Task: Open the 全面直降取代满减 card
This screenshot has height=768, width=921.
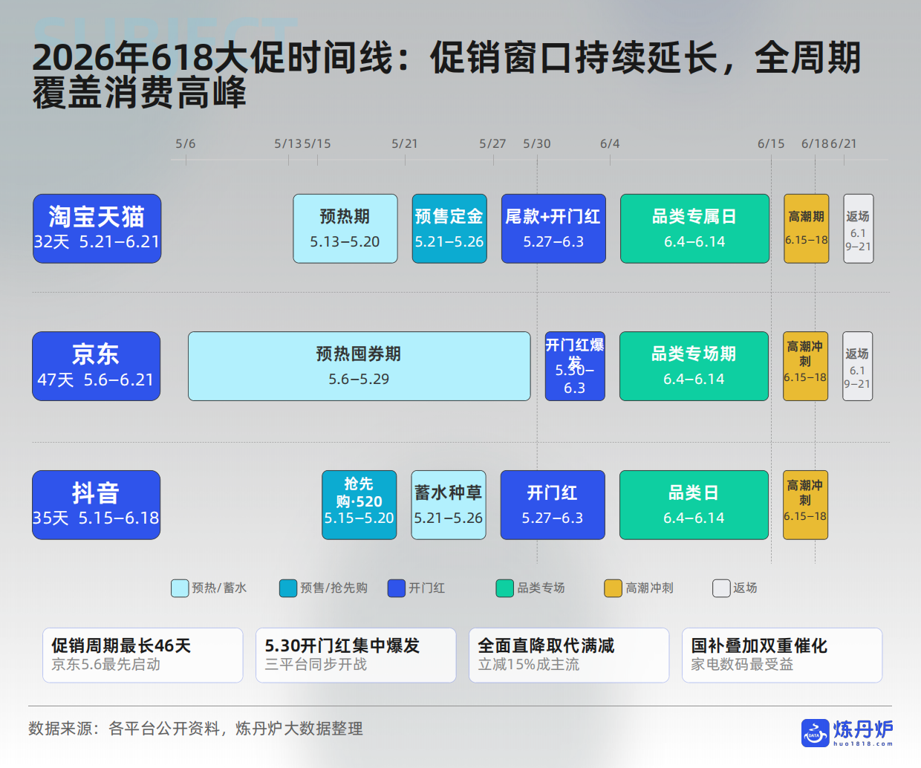Action: coord(569,655)
